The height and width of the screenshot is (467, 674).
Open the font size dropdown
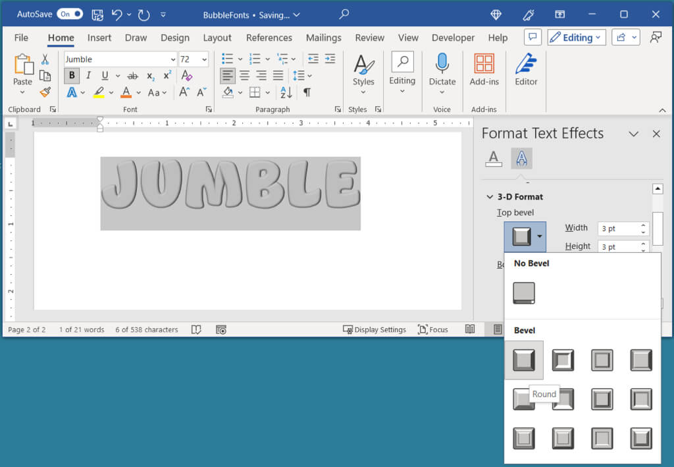click(x=204, y=59)
